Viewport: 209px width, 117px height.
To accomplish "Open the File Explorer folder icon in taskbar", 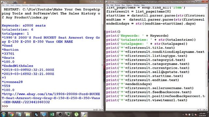I will click(x=28, y=114).
